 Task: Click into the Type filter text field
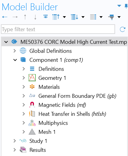tap(58, 29)
